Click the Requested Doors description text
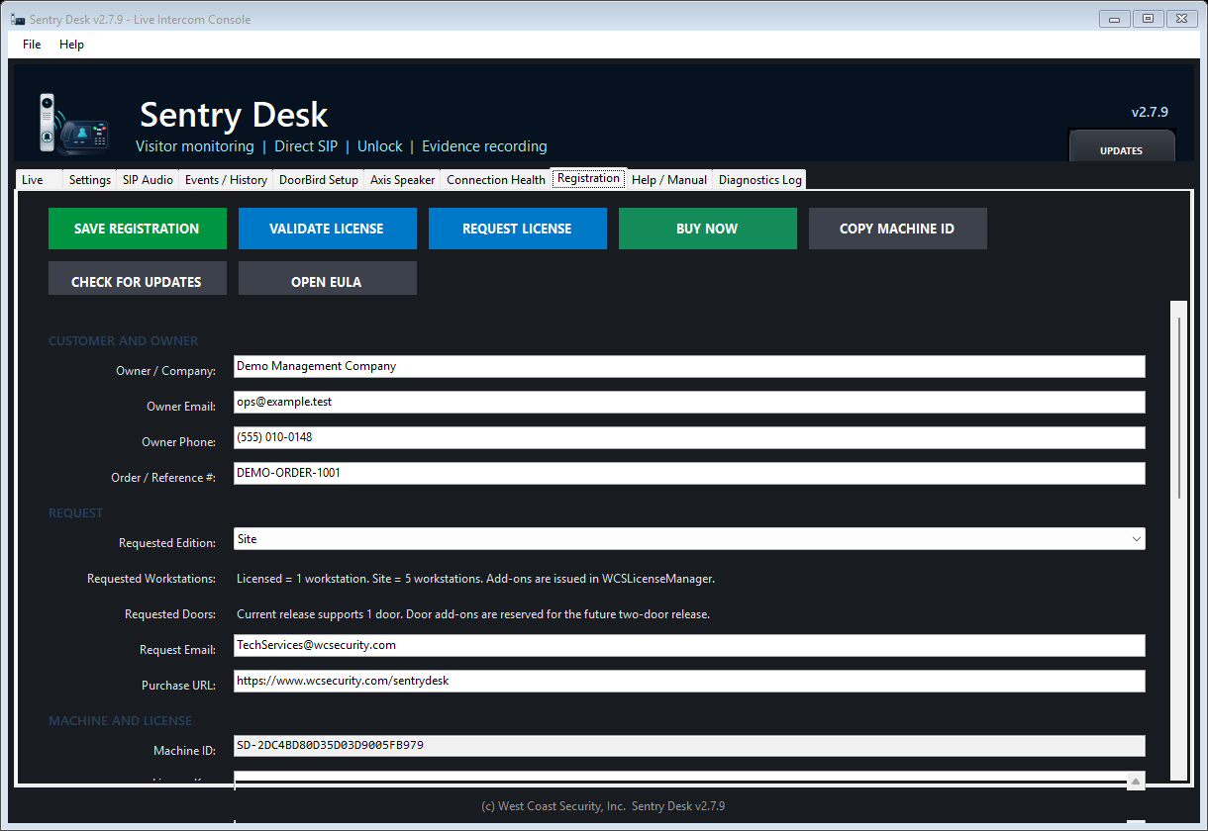This screenshot has width=1208, height=831. pyautogui.click(x=473, y=613)
